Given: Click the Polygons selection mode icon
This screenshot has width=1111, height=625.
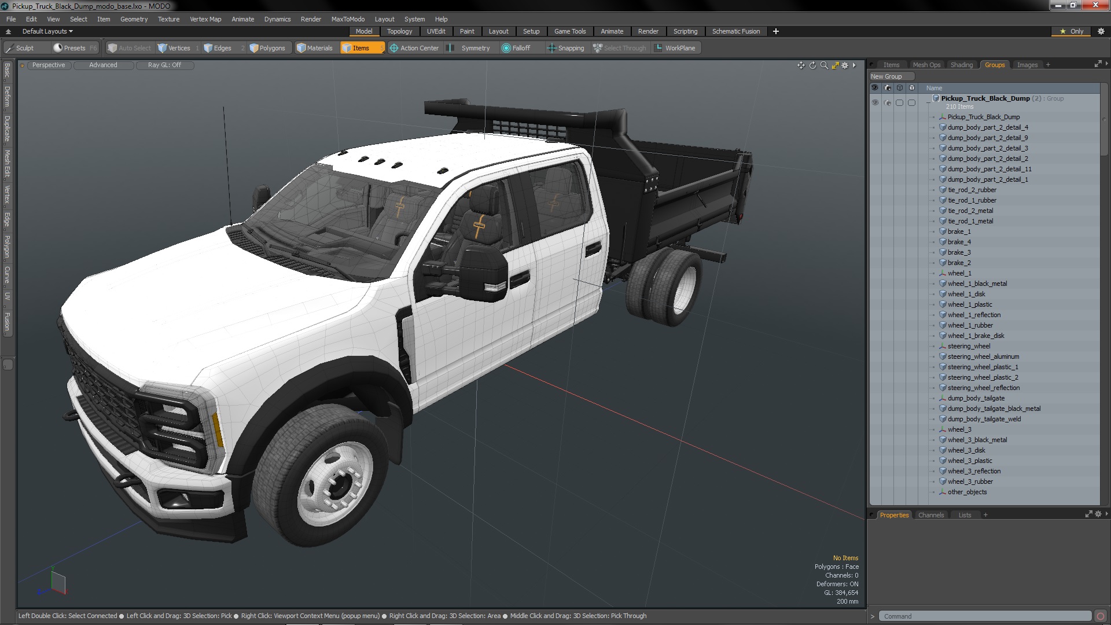Looking at the screenshot, I should click(x=266, y=48).
